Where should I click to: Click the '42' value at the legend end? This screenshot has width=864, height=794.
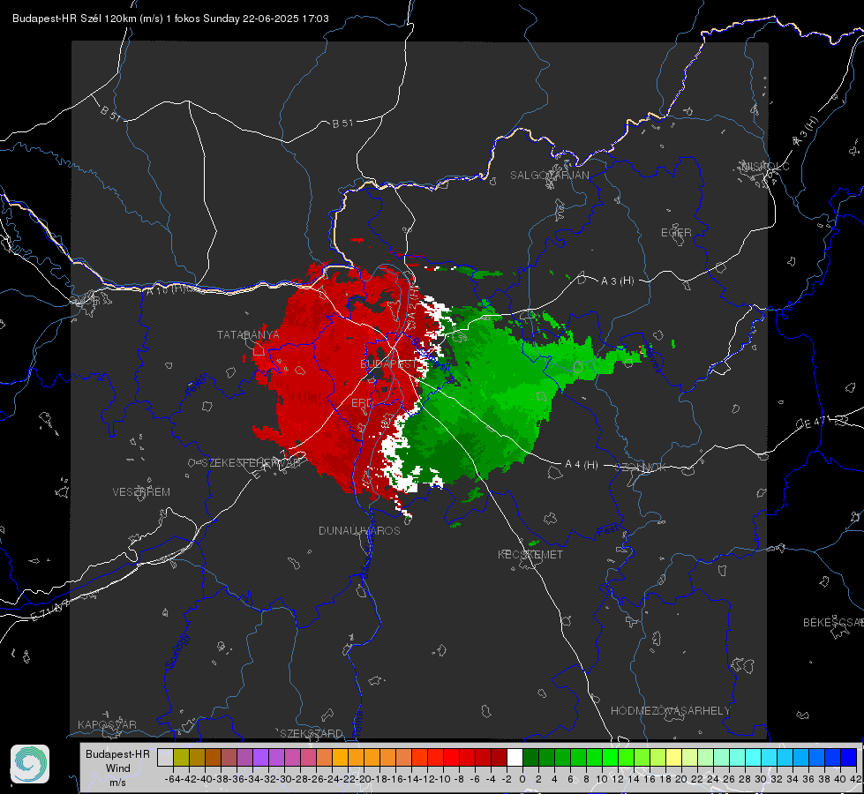[x=855, y=779]
